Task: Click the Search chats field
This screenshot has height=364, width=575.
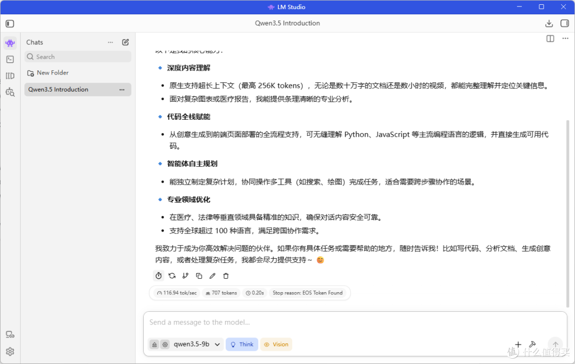Action: [78, 57]
